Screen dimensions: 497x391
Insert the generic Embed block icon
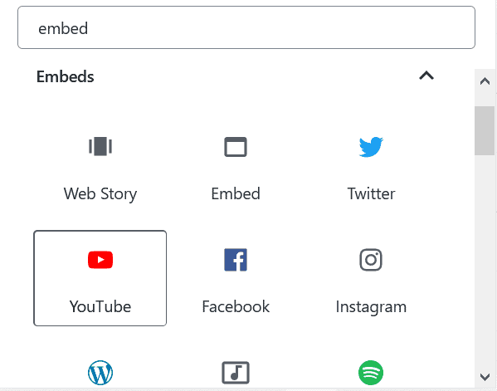pyautogui.click(x=236, y=147)
